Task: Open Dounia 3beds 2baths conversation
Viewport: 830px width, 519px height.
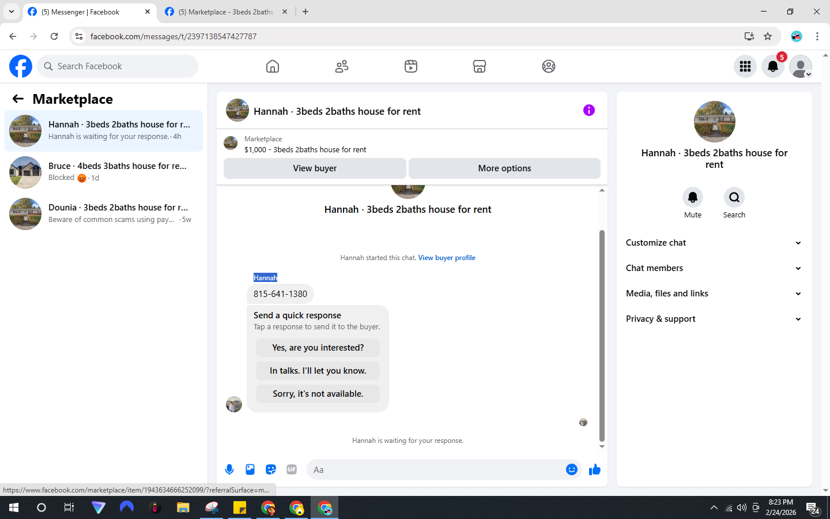Action: pyautogui.click(x=104, y=214)
